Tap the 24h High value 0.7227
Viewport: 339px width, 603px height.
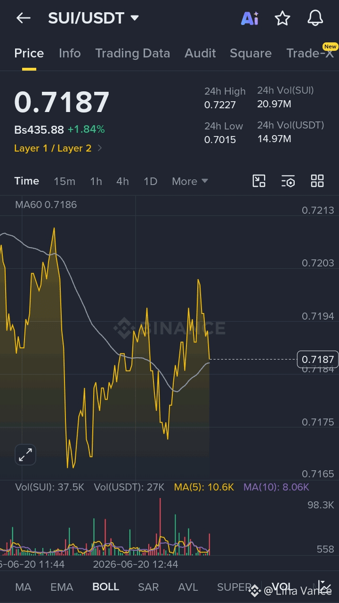[x=220, y=105]
